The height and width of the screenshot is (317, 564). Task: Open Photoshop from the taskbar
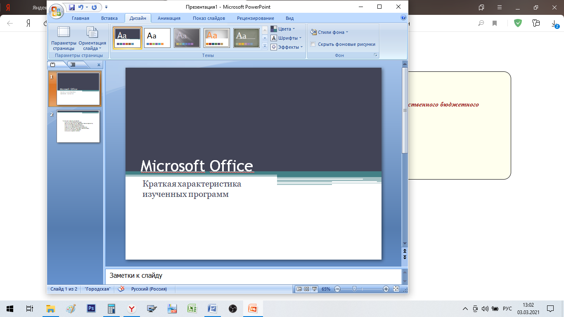pos(91,308)
